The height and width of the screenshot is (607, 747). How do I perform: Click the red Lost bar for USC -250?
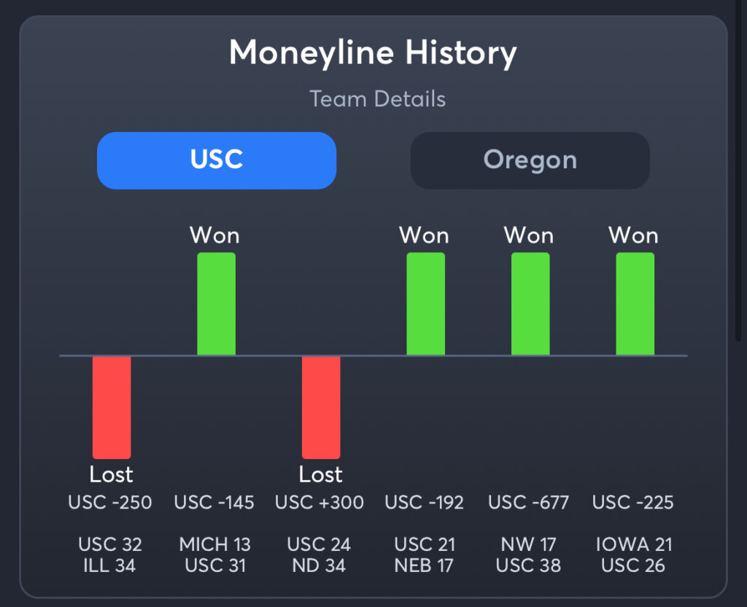click(111, 407)
